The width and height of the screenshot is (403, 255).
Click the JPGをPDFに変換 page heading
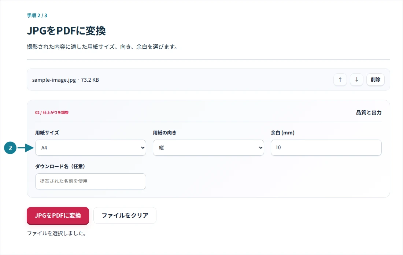coord(66,31)
